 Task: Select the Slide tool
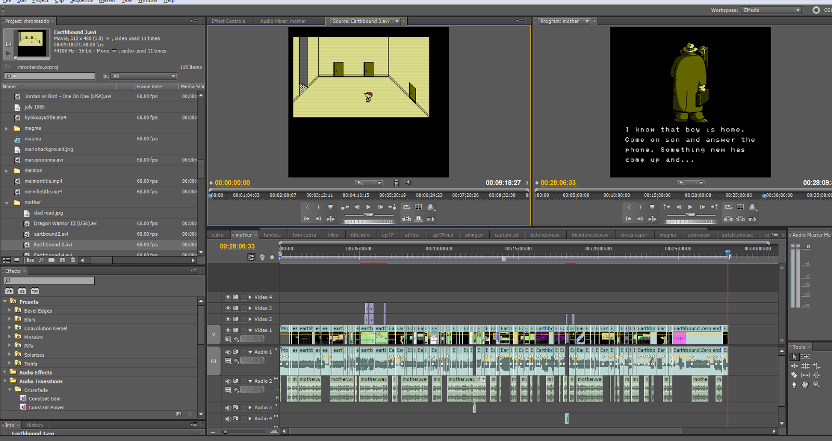click(816, 375)
